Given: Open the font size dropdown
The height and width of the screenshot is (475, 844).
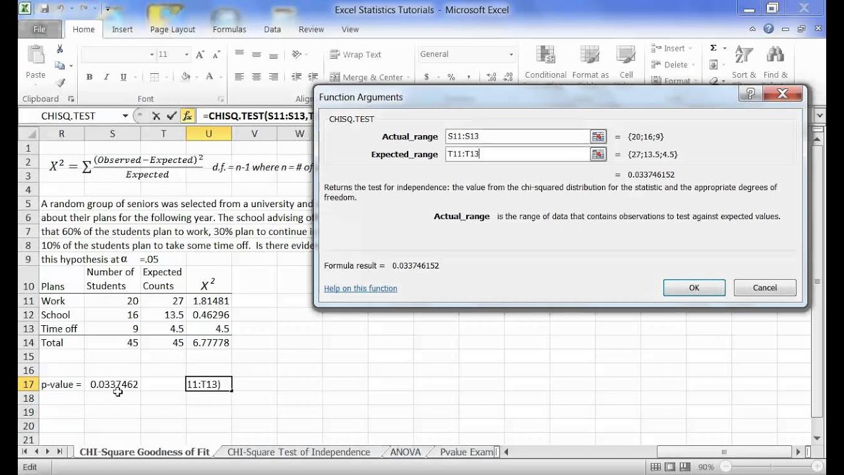Looking at the screenshot, I should click(x=187, y=55).
